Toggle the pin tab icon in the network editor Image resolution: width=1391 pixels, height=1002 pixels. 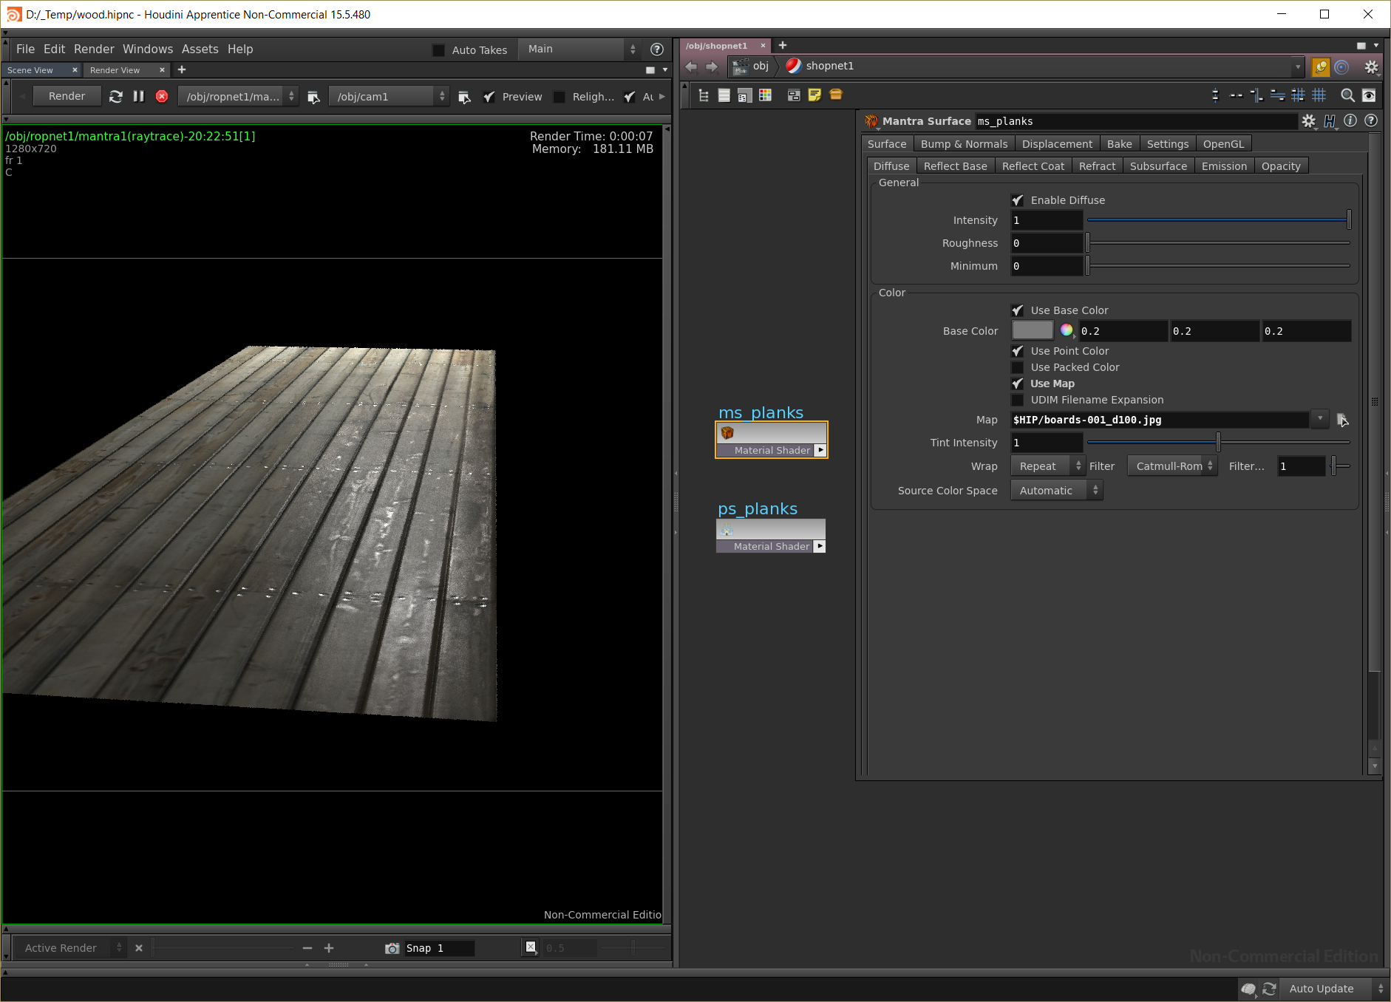tap(1321, 67)
